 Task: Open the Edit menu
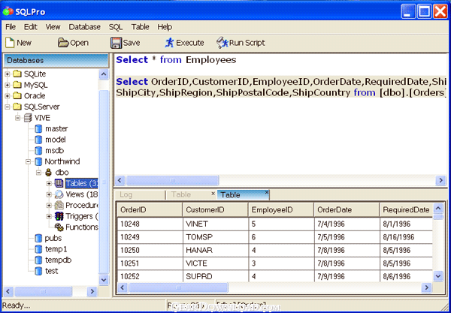(31, 27)
